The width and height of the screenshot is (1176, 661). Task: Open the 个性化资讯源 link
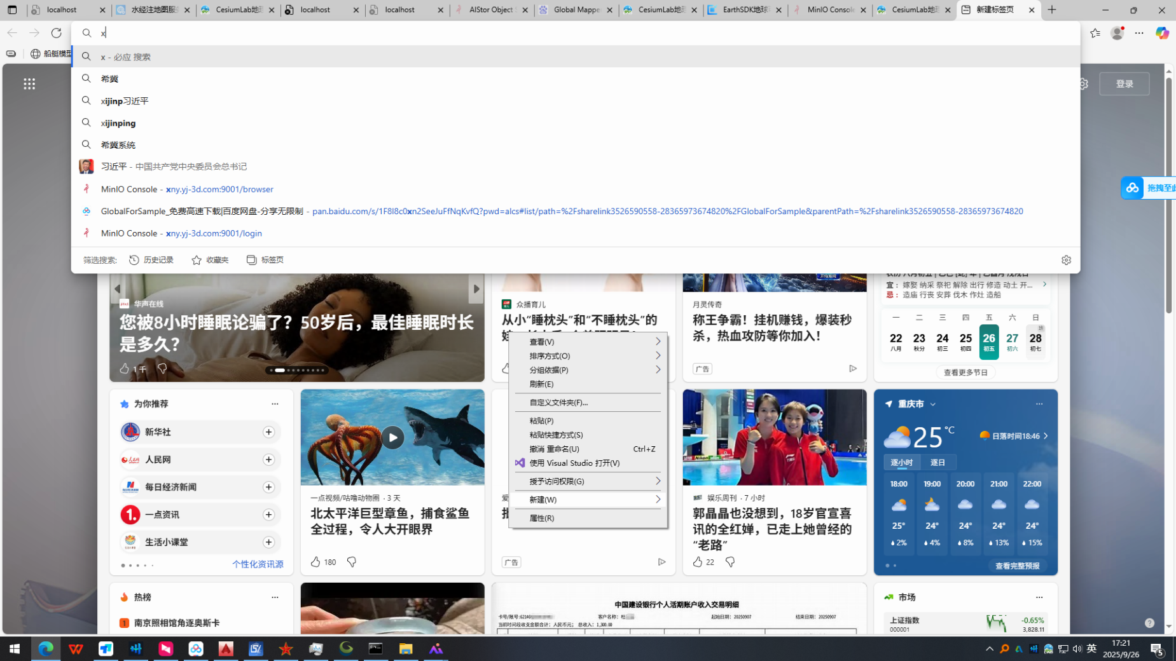(258, 564)
